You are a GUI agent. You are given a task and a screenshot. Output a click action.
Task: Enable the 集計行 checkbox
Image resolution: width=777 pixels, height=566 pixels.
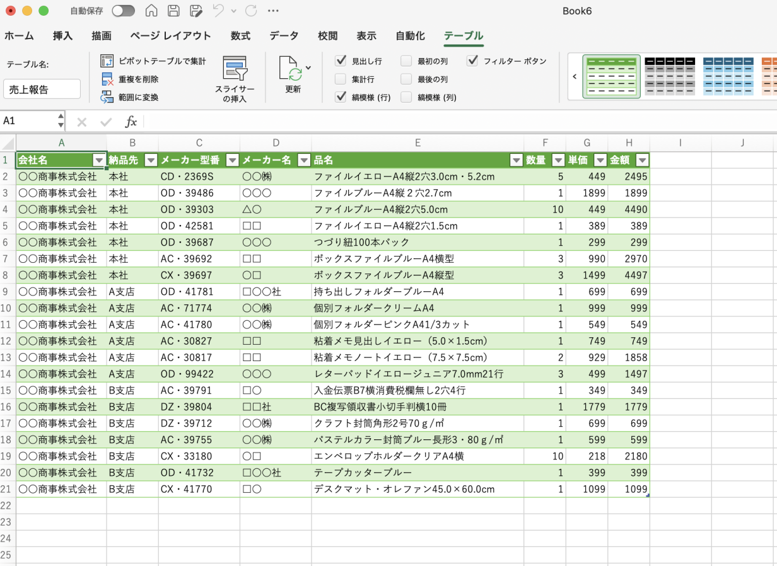coord(341,79)
